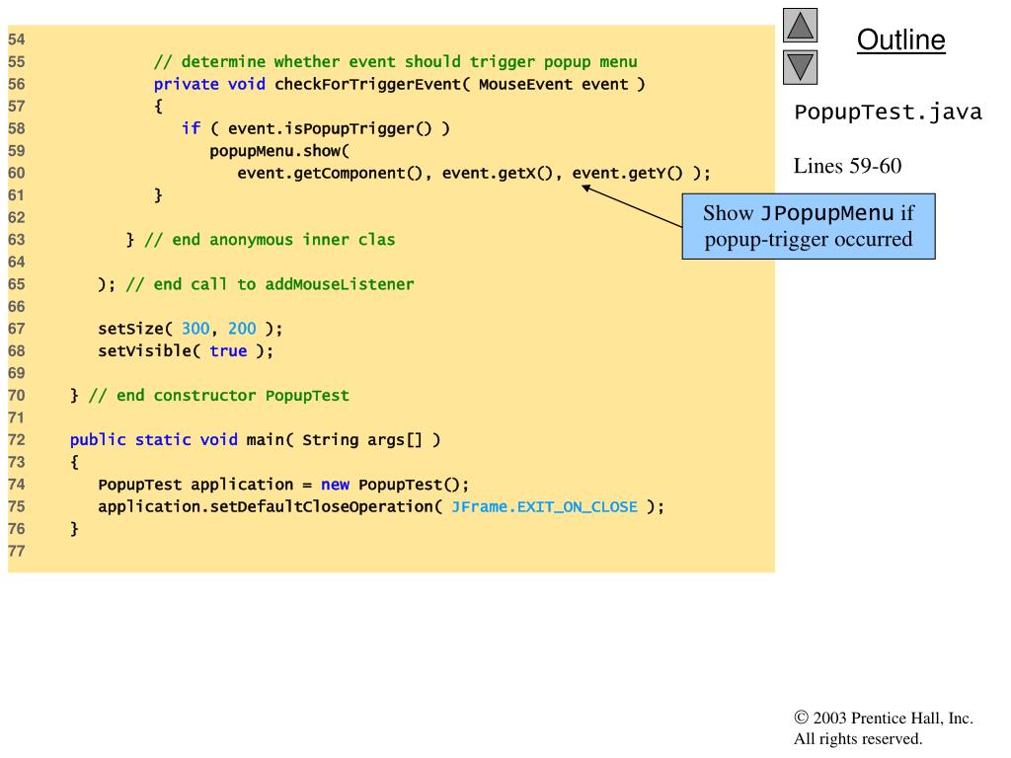The width and height of the screenshot is (1011, 758).
Task: Click the 'popupMenu.show(' code line
Action: pos(279,151)
